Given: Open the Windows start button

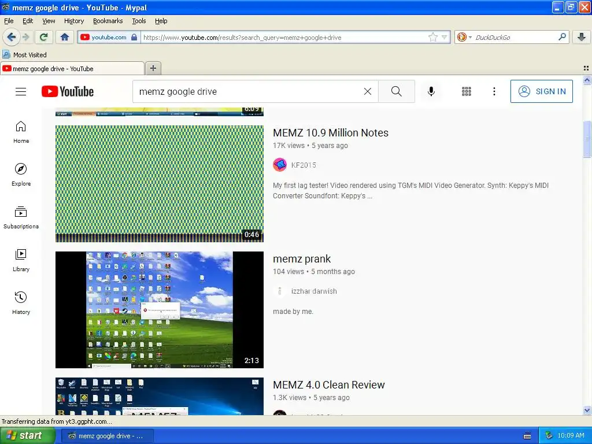Looking at the screenshot, I should coord(27,435).
